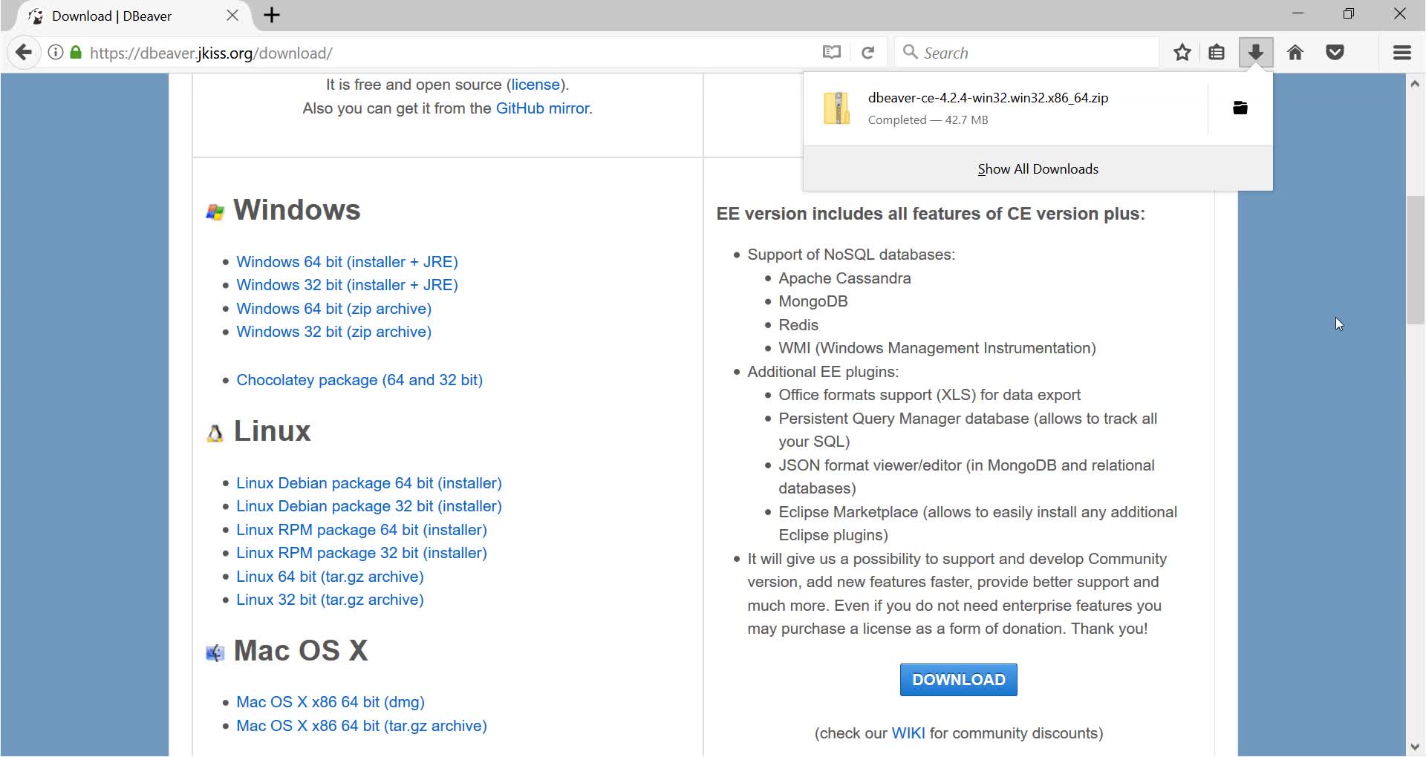
Task: Open a new browser tab
Action: tap(272, 15)
